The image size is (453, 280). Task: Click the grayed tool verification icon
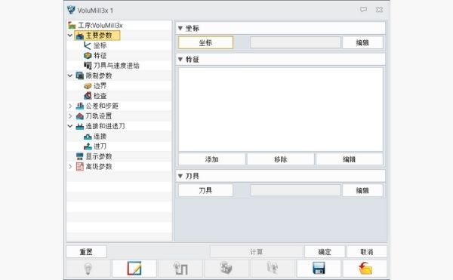pyautogui.click(x=273, y=268)
